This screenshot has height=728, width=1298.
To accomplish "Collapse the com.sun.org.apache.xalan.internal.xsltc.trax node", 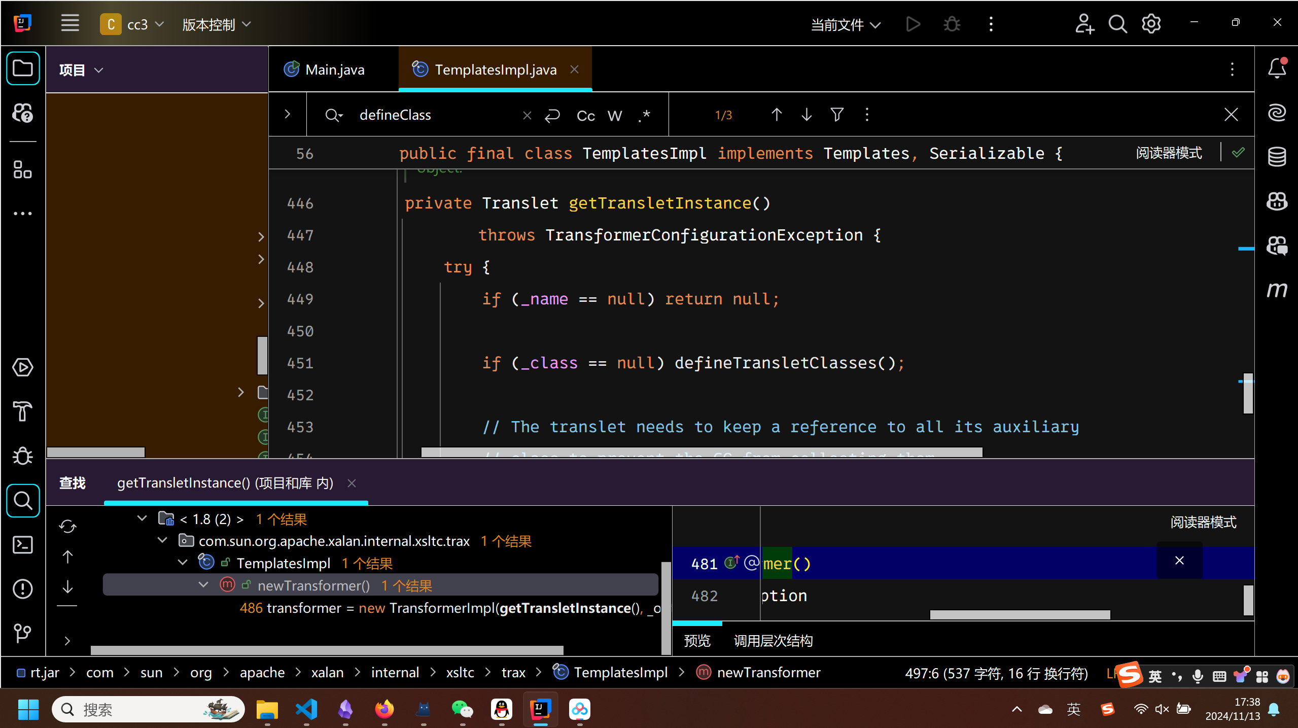I will [x=162, y=540].
